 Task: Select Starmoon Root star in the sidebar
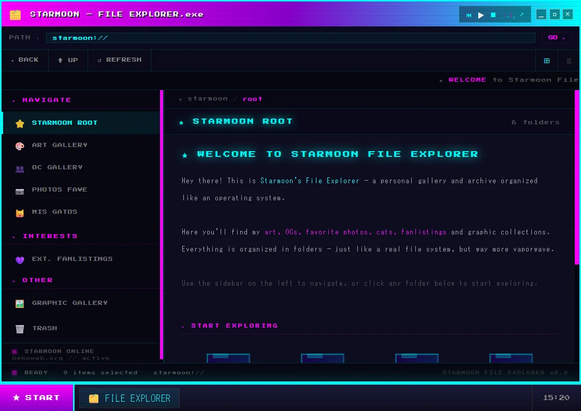[x=81, y=123]
